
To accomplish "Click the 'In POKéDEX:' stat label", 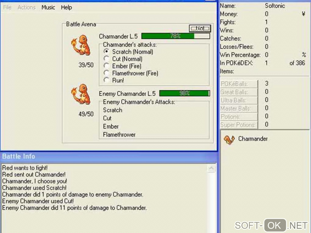I will tap(236, 63).
